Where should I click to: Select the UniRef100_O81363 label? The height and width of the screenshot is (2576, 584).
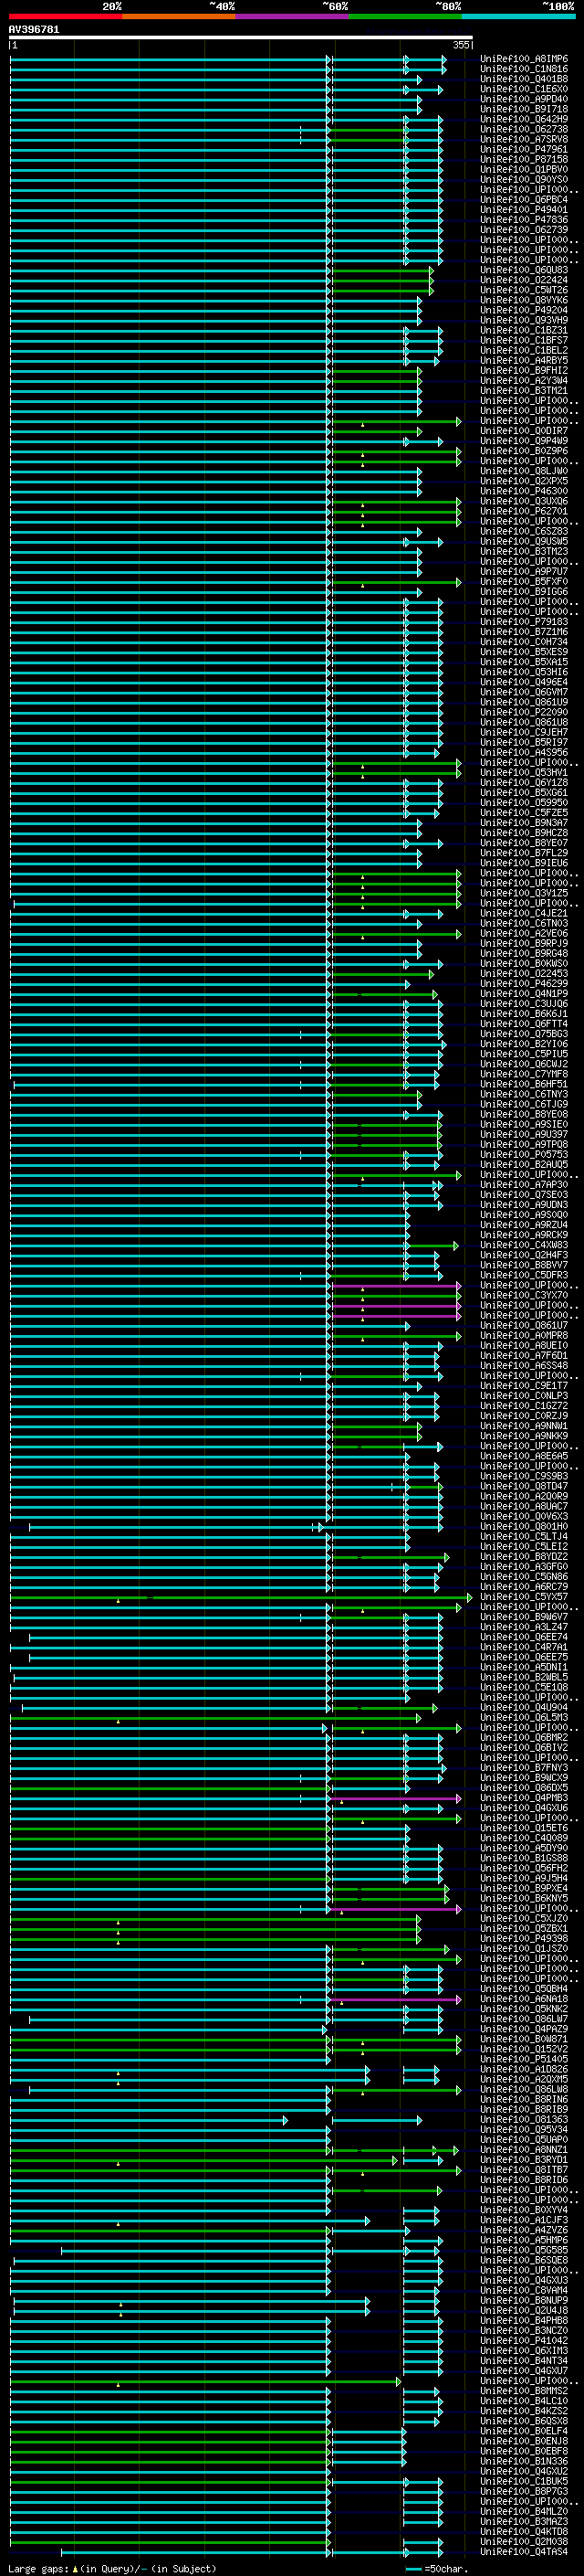point(524,2119)
